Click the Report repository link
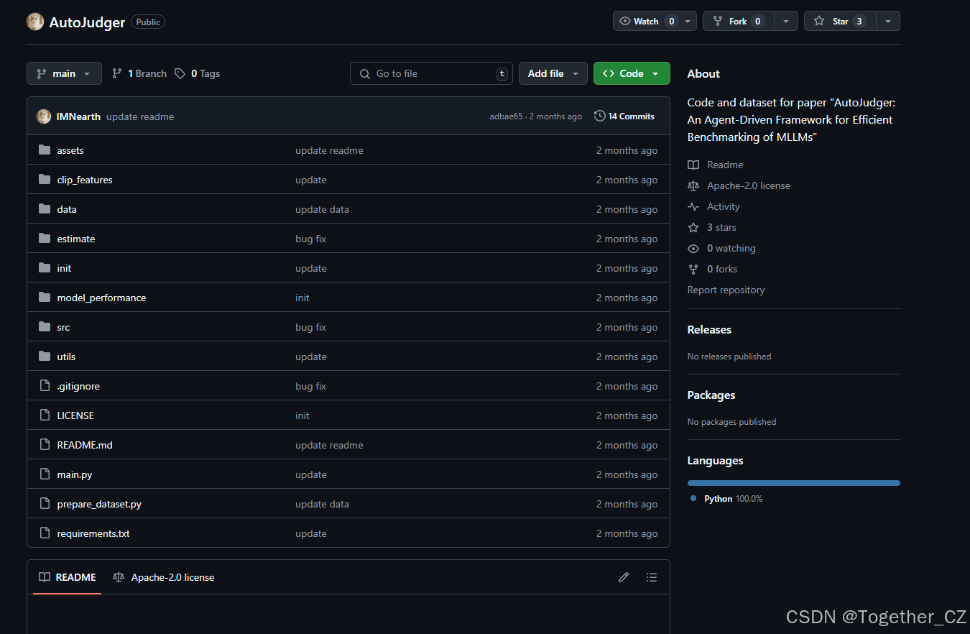The height and width of the screenshot is (634, 970). pyautogui.click(x=726, y=290)
